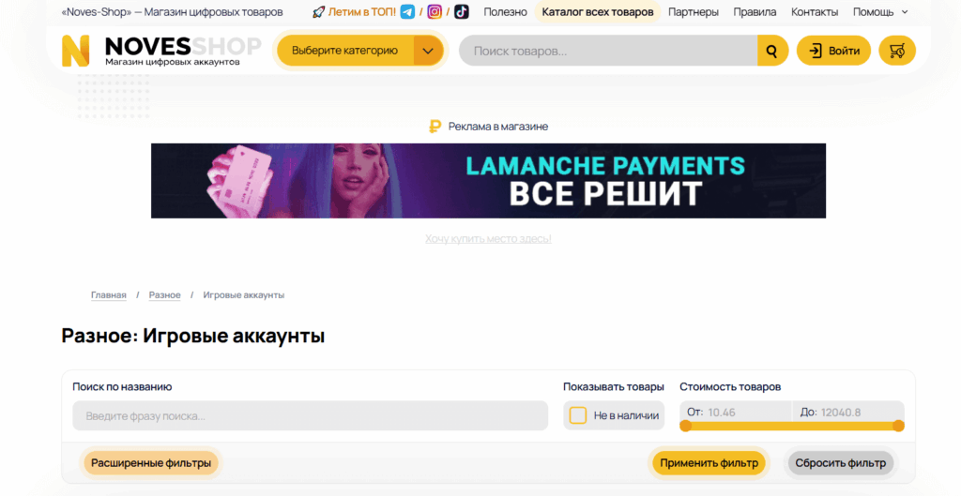Click 'Игровые аккаунты' breadcrumb text
Viewport: 961px width, 496px height.
(x=243, y=295)
